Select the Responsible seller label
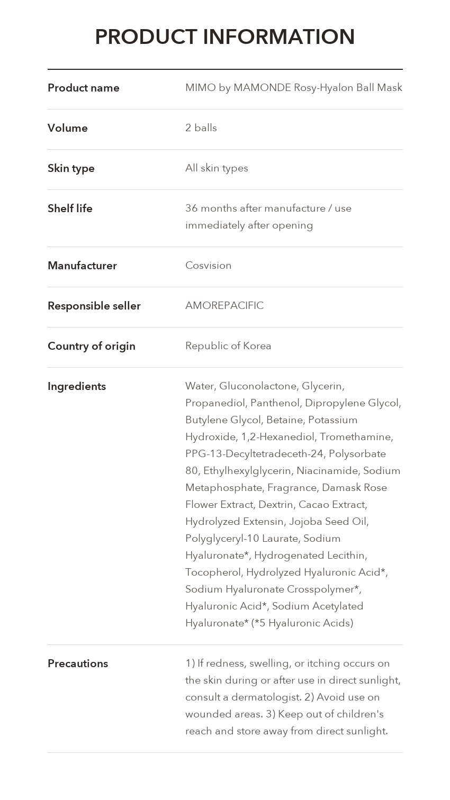 (94, 306)
